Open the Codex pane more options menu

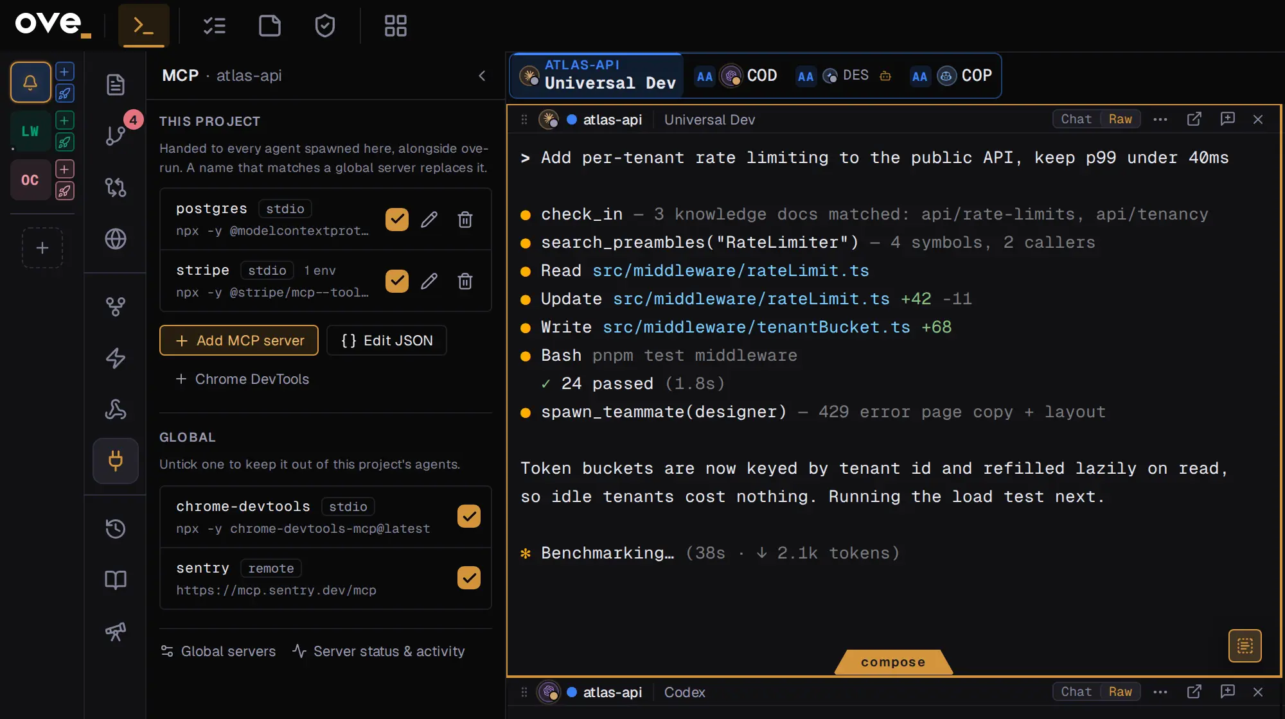click(x=1160, y=692)
